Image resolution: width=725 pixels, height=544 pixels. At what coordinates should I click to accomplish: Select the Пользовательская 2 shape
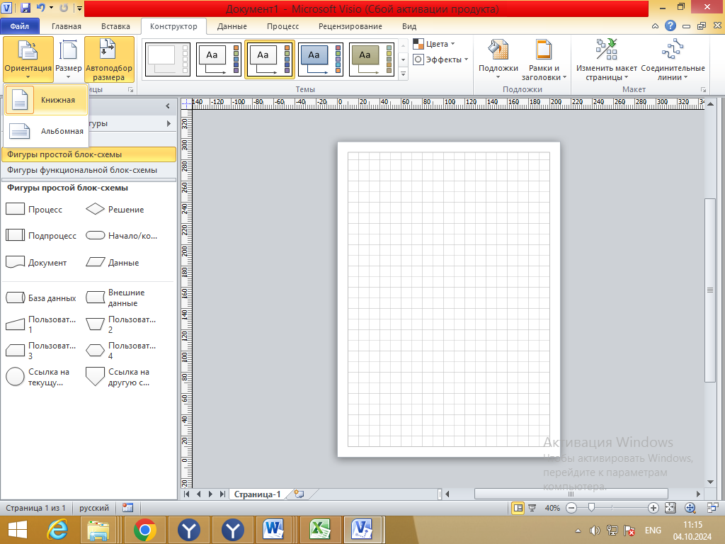click(x=121, y=324)
